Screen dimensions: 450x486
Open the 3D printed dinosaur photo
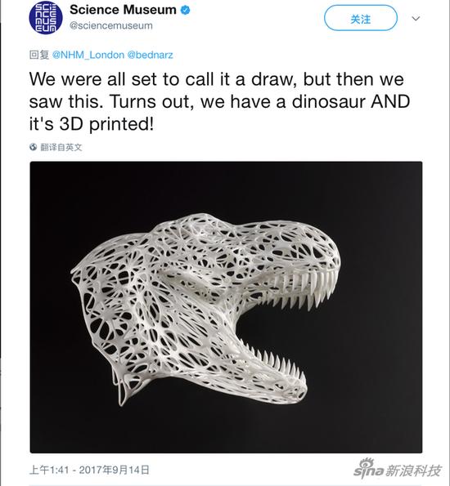226,307
